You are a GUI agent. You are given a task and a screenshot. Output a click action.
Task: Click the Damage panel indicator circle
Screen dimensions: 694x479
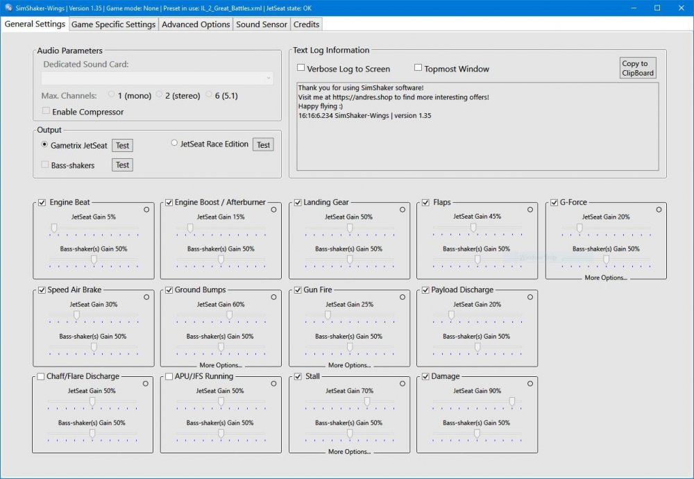(530, 383)
